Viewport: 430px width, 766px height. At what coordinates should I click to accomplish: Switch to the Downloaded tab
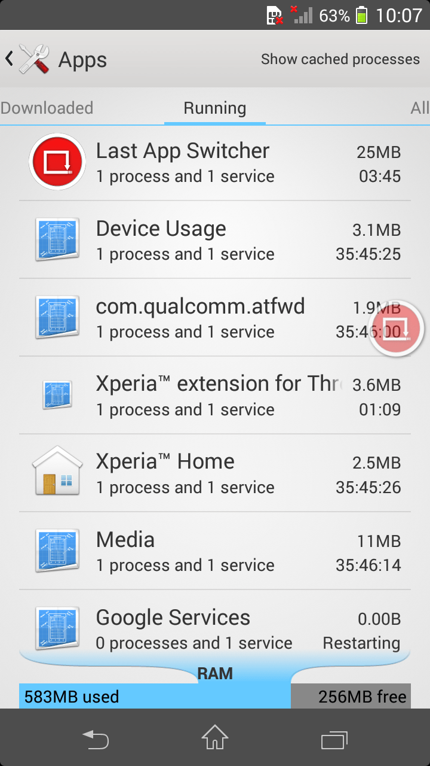pyautogui.click(x=47, y=108)
